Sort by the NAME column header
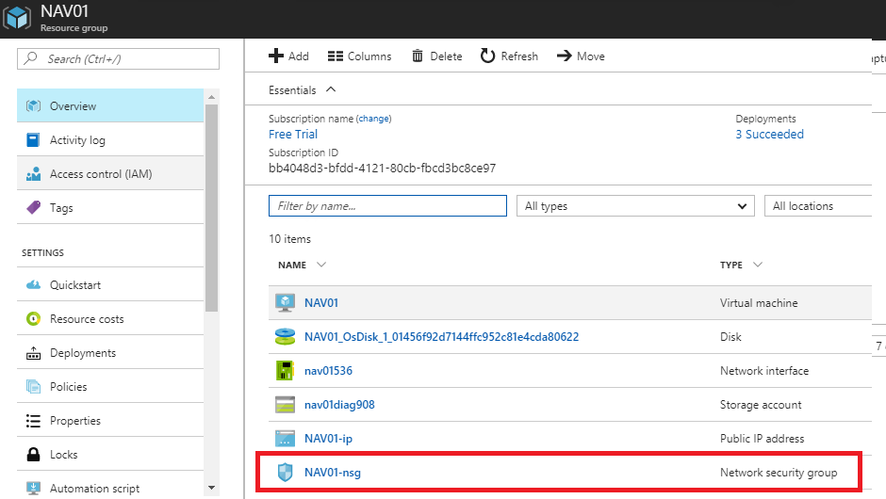This screenshot has height=499, width=886. [293, 266]
